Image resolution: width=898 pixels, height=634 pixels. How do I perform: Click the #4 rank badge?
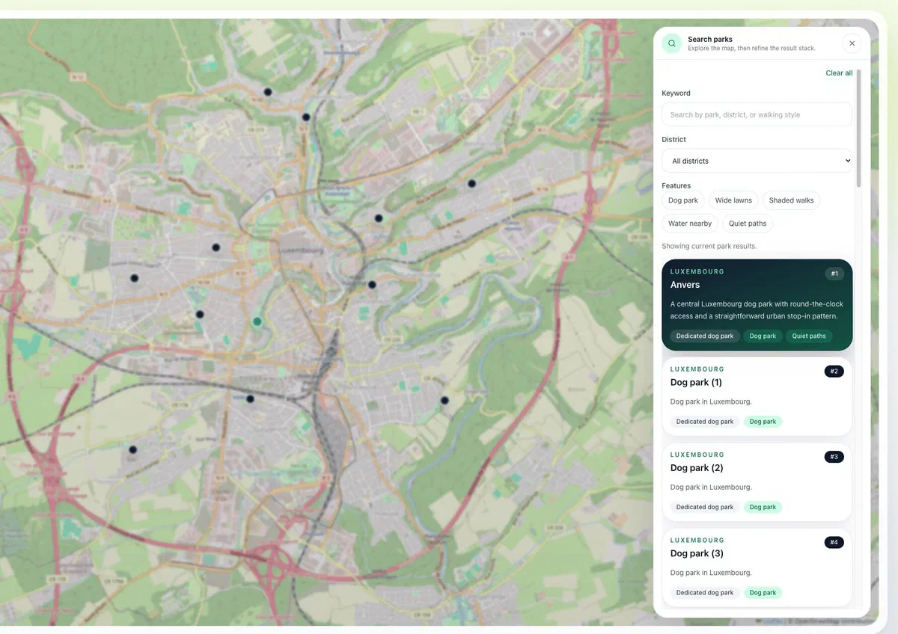tap(834, 542)
